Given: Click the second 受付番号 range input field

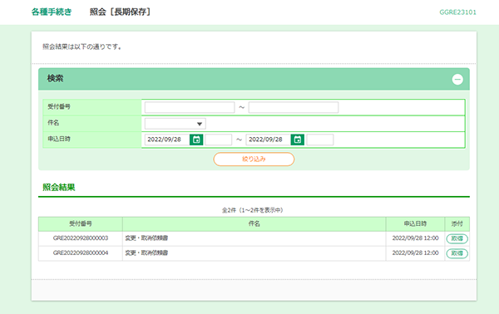Looking at the screenshot, I should pos(293,107).
